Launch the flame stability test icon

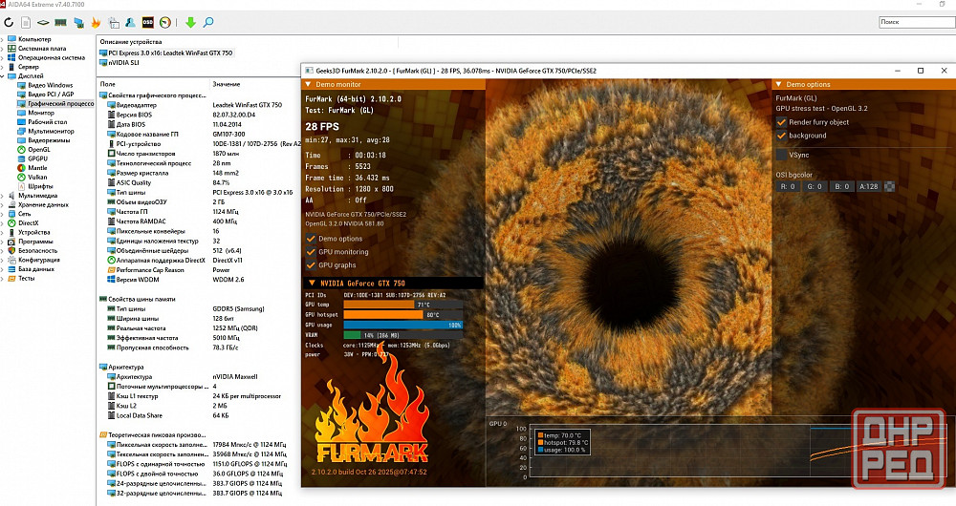96,21
